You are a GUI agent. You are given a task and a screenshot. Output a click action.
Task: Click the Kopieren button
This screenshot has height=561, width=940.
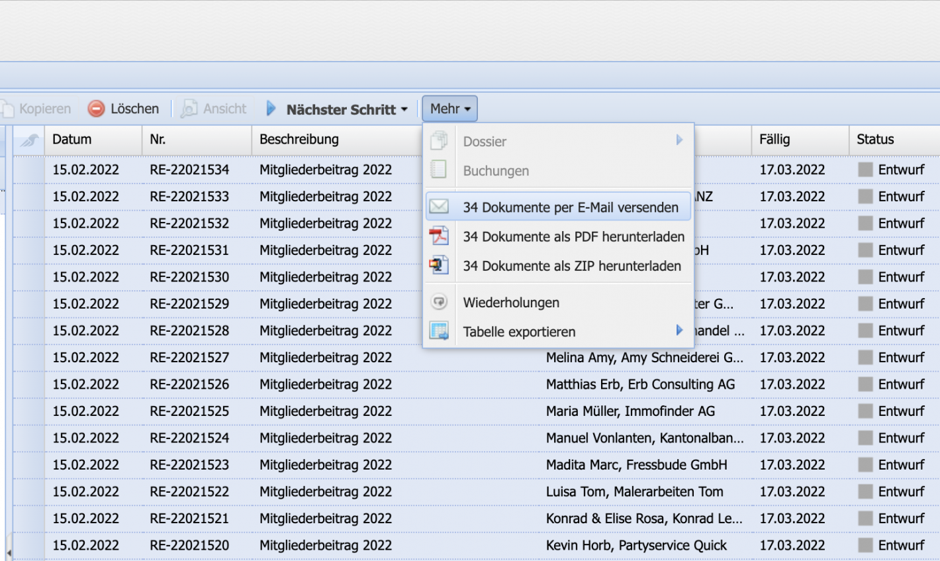tap(36, 108)
